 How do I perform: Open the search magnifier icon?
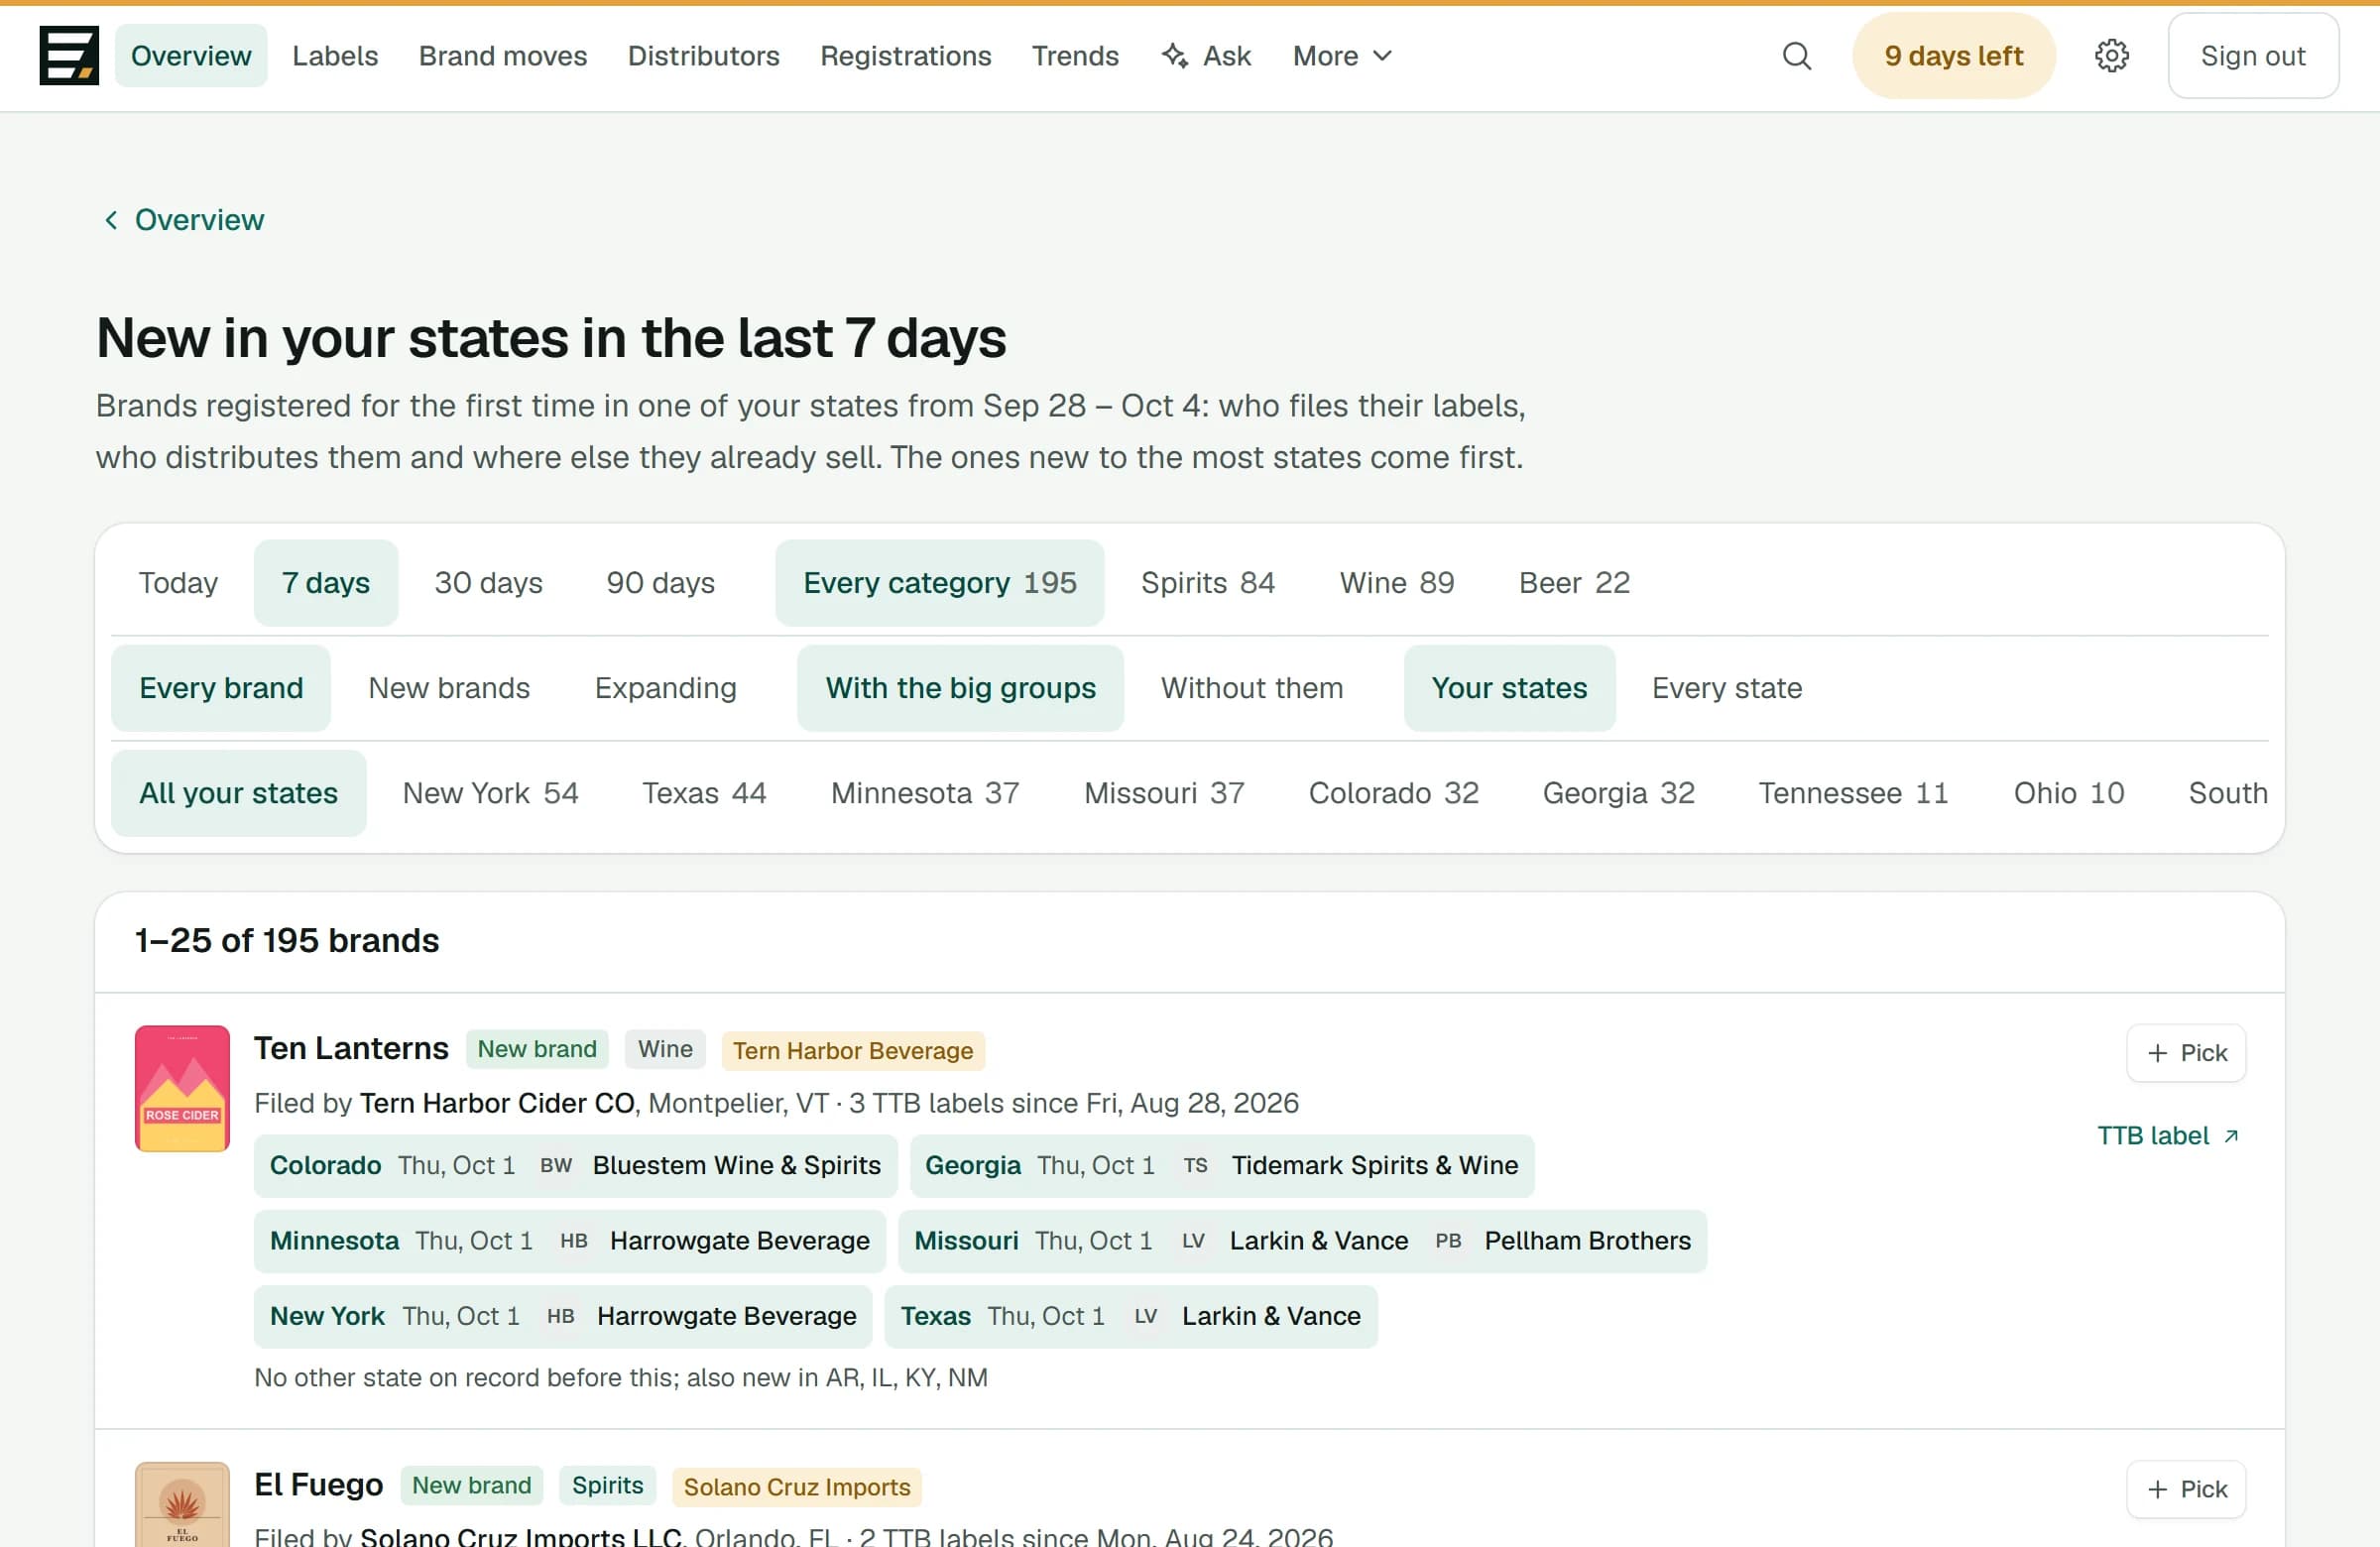(1796, 56)
